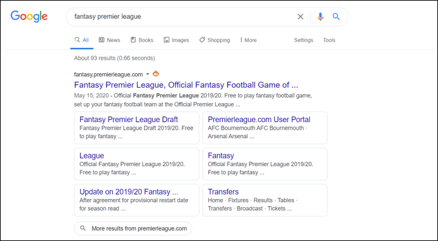Click the Shopping tab tag icon
Image resolution: width=438 pixels, height=241 pixels.
tap(202, 40)
